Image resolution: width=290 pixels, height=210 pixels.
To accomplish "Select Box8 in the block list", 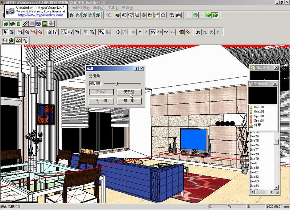I will (253, 163).
